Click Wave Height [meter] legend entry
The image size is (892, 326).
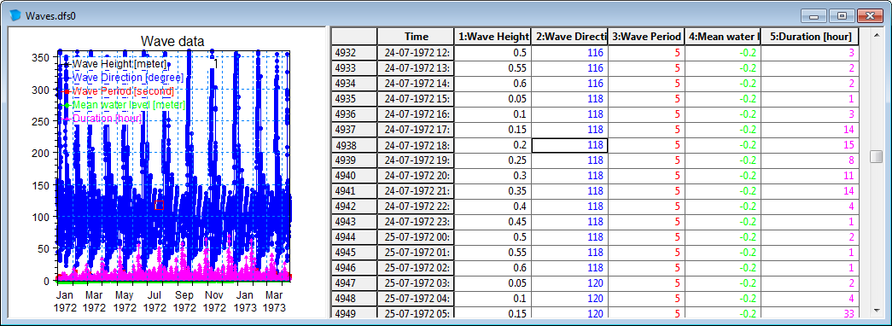click(119, 64)
